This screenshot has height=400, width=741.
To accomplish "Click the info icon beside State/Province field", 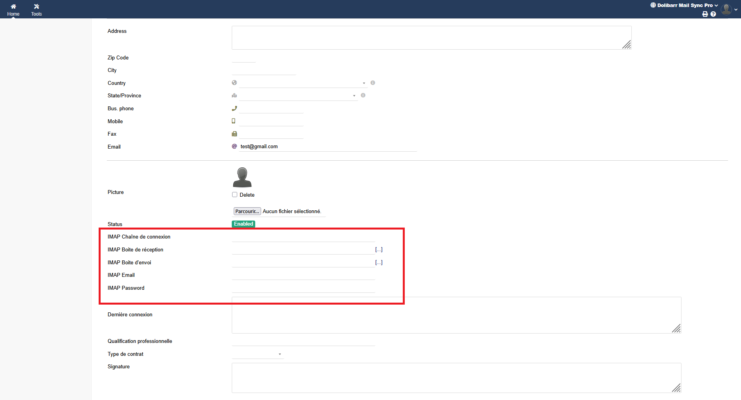I will 363,95.
